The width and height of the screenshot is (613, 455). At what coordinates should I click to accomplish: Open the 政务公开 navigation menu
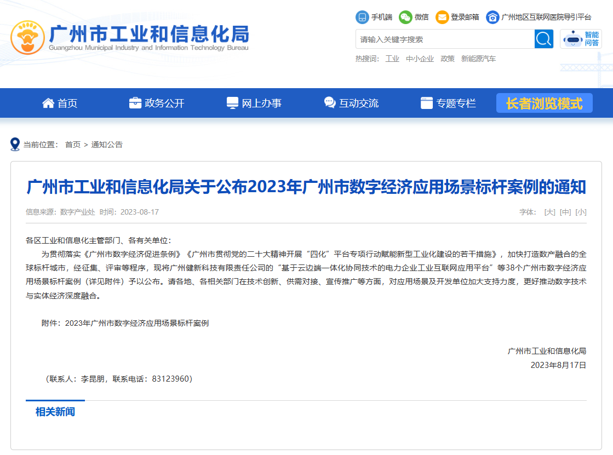coord(157,103)
